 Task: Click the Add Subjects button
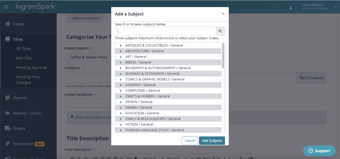pyautogui.click(x=212, y=141)
